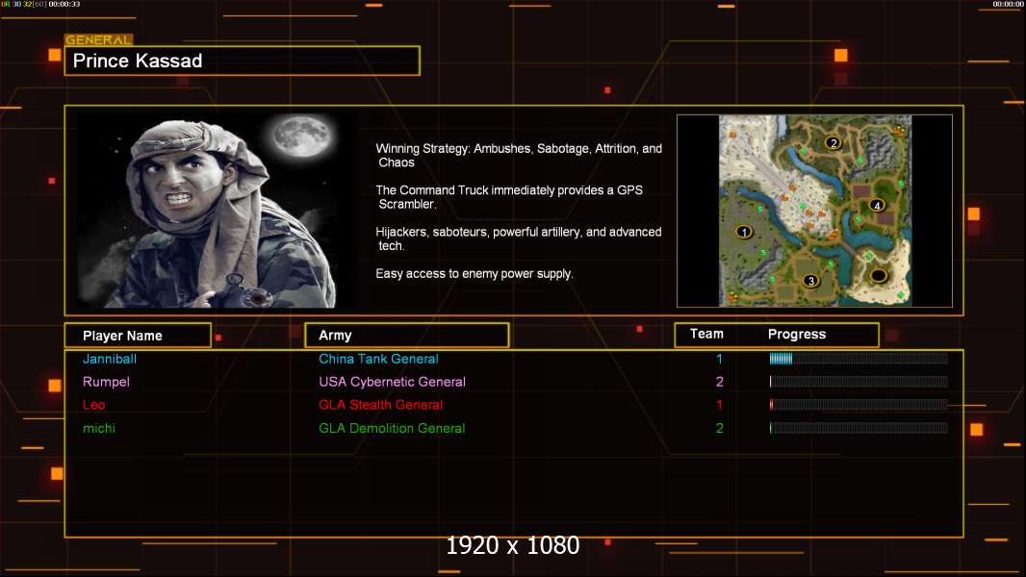This screenshot has width=1026, height=577.
Task: Click the map preview thumbnail
Action: pos(814,211)
